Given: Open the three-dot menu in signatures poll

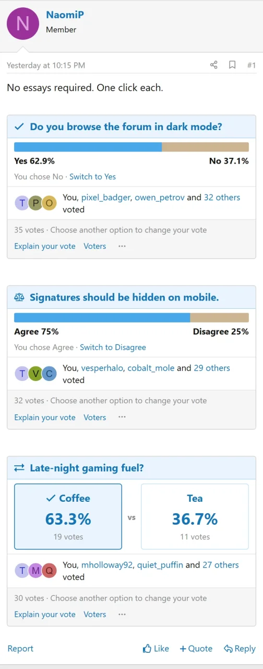Looking at the screenshot, I should tap(122, 417).
